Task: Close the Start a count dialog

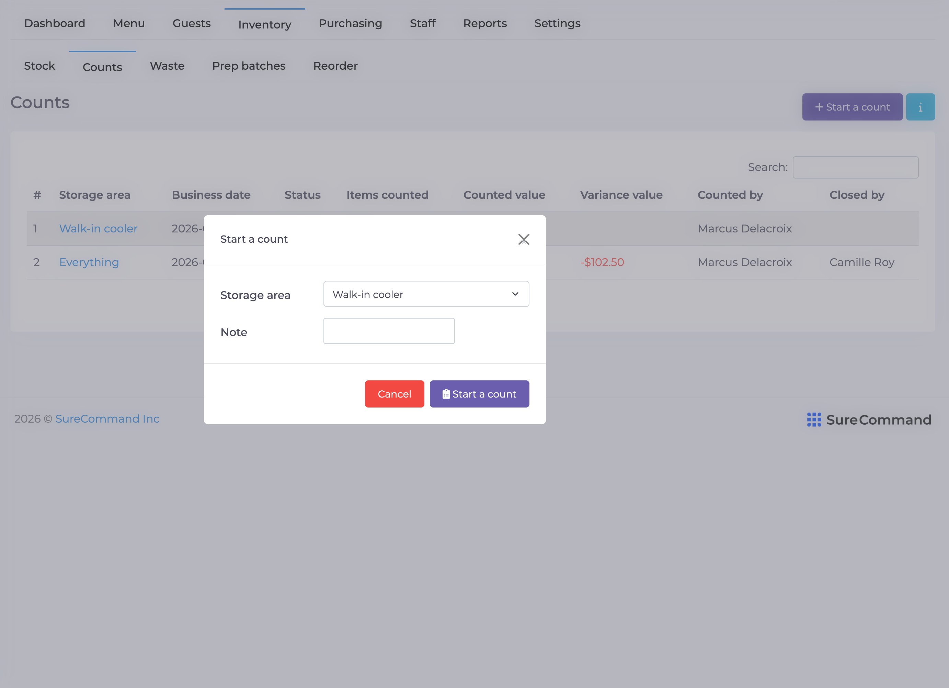Action: point(524,239)
